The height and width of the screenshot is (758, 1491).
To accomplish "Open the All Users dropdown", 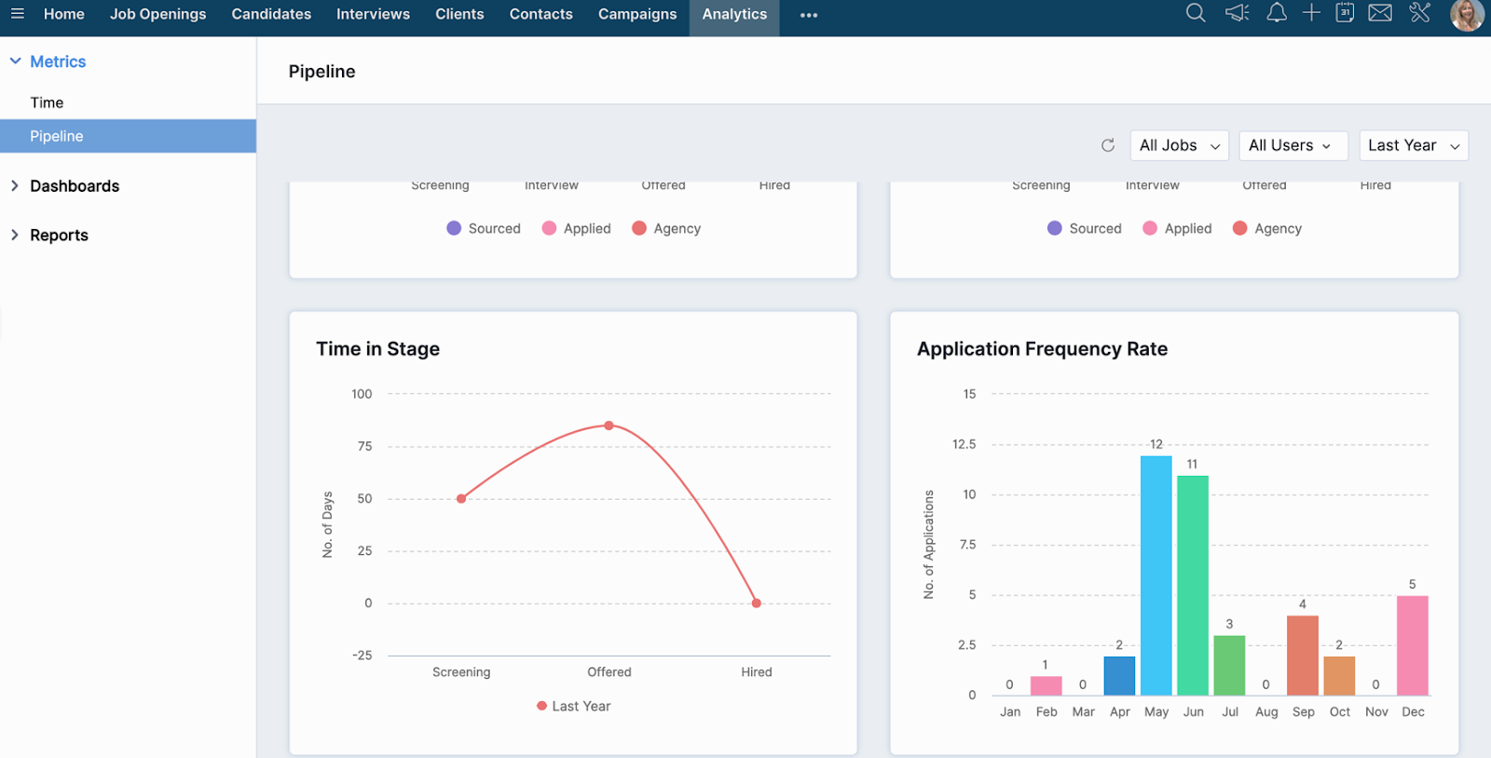I will (1293, 145).
